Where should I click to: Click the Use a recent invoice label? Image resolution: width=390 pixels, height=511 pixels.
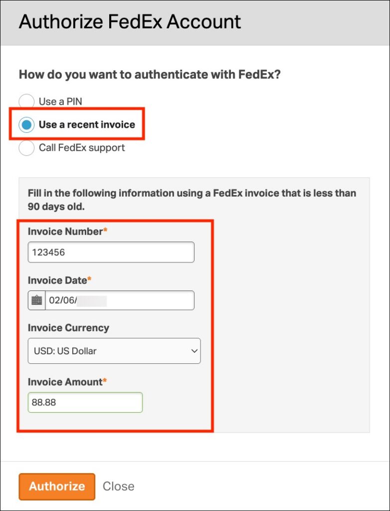87,124
